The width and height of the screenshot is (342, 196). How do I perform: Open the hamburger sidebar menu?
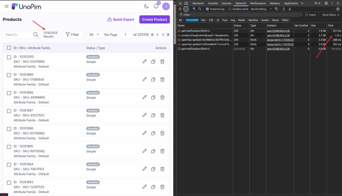(7, 6)
